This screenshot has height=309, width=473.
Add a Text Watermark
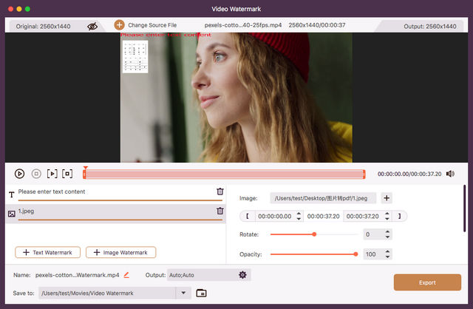pyautogui.click(x=48, y=253)
